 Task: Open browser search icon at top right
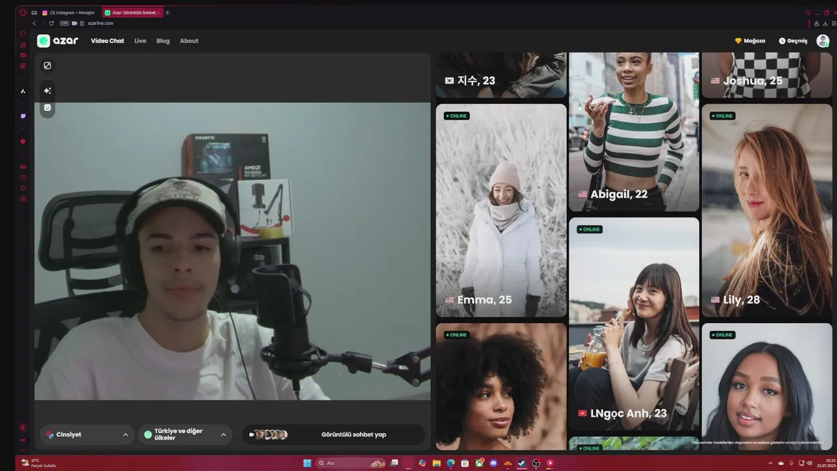[x=808, y=12]
